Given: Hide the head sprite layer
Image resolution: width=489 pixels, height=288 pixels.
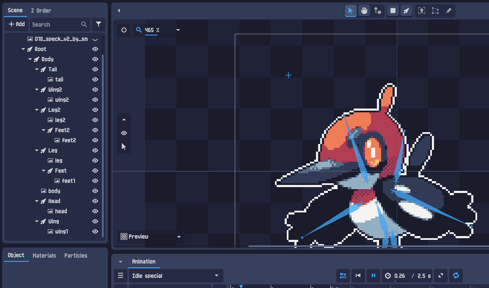Looking at the screenshot, I should tap(95, 211).
